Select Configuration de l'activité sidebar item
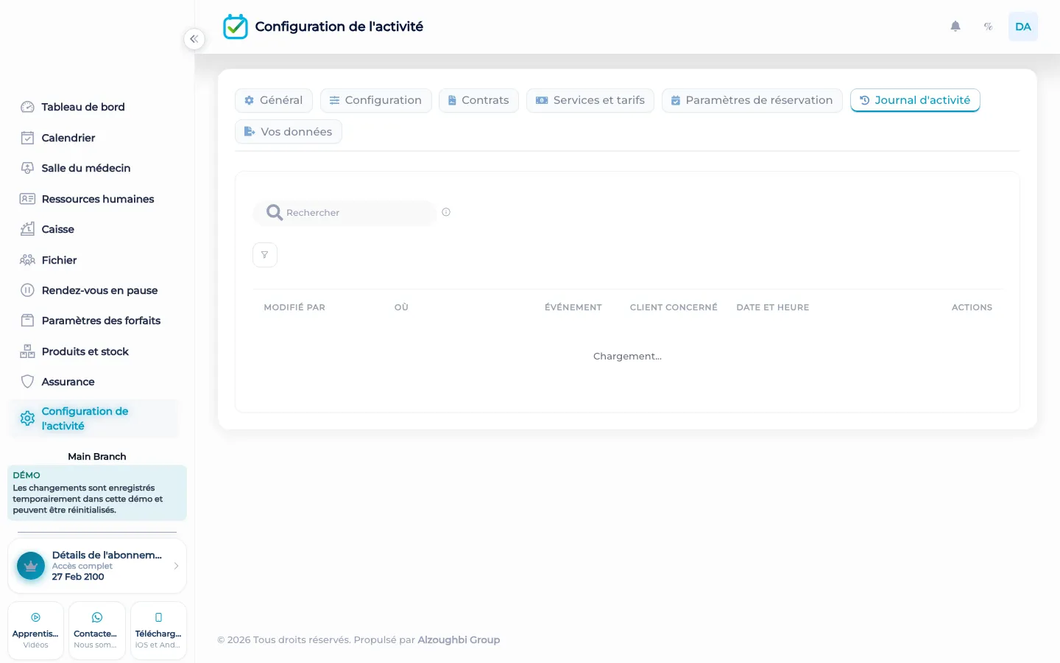The image size is (1060, 663). (x=96, y=418)
